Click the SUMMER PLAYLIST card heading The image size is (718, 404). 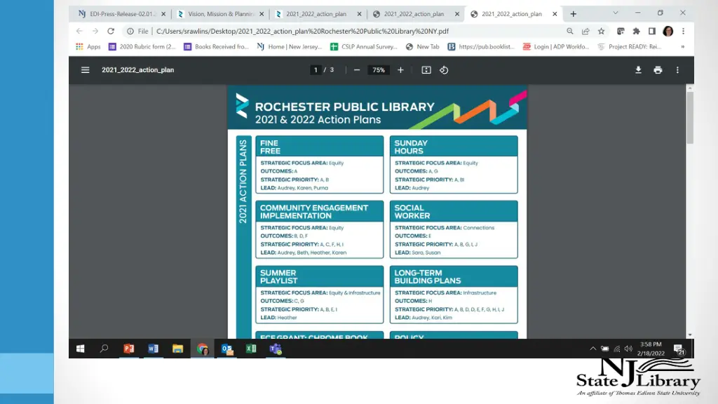click(278, 276)
